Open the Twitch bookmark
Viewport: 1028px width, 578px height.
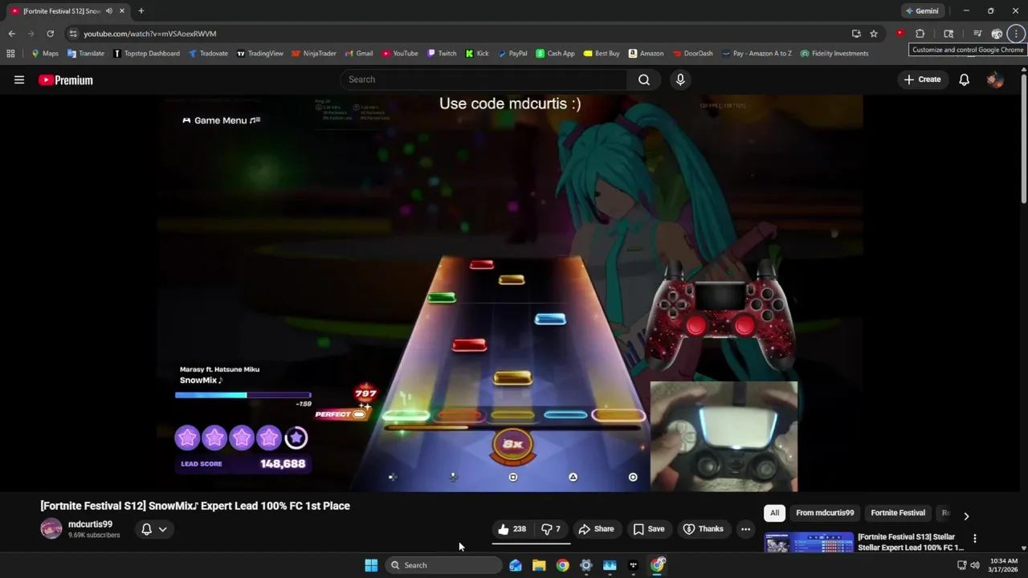(442, 54)
